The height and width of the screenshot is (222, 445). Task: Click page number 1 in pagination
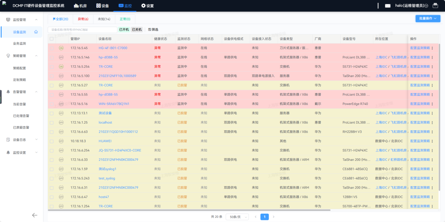click(x=265, y=217)
